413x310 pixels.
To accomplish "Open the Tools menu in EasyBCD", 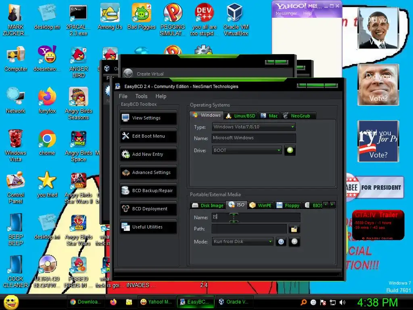I will tap(142, 96).
